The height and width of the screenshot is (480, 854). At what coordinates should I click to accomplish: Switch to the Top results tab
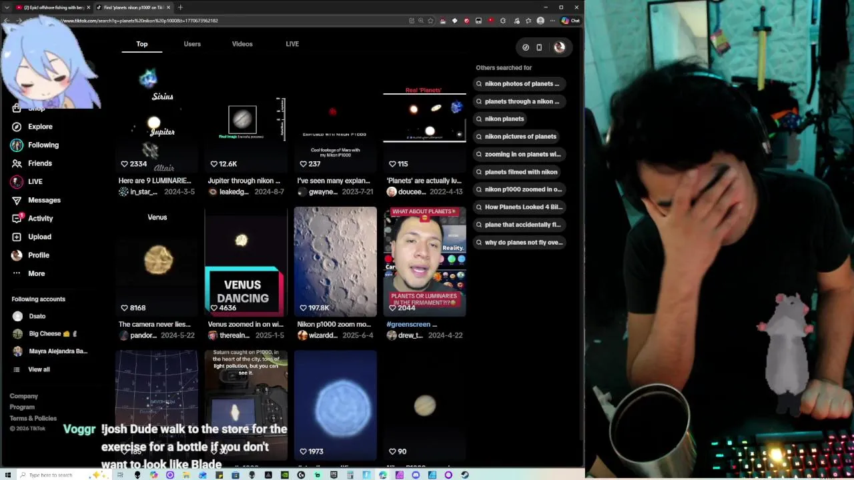(x=142, y=44)
